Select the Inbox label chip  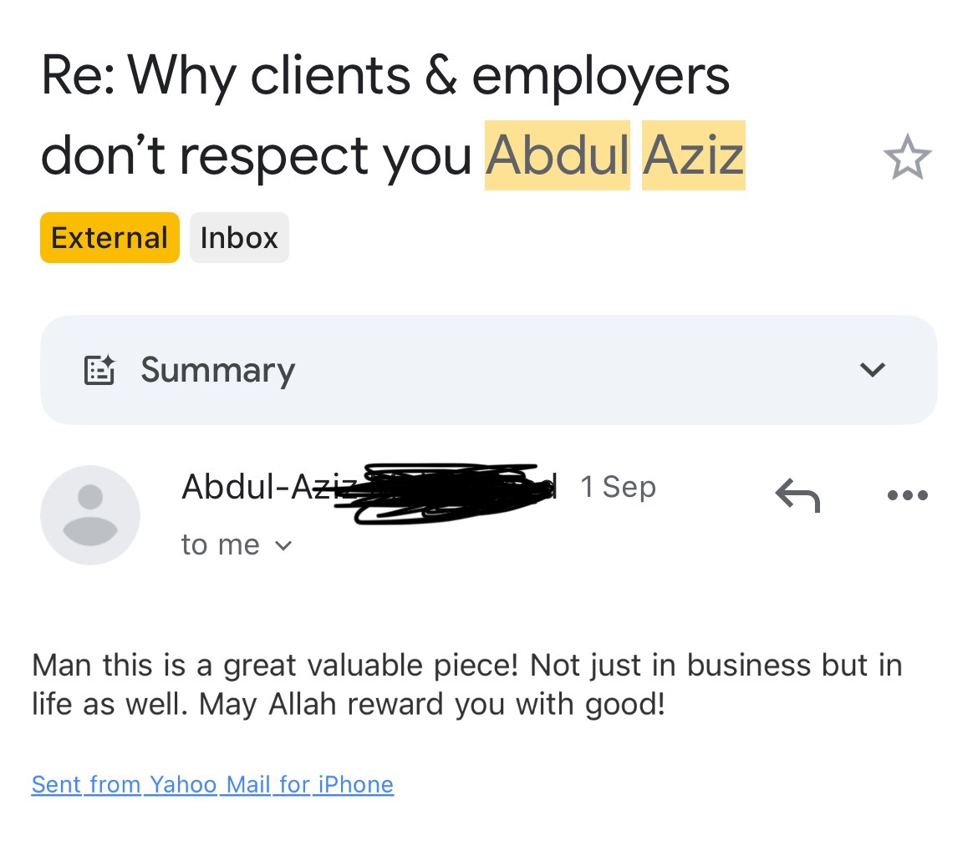[x=239, y=238]
